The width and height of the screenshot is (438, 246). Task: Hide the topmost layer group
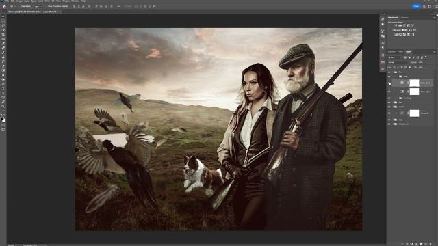pos(389,72)
